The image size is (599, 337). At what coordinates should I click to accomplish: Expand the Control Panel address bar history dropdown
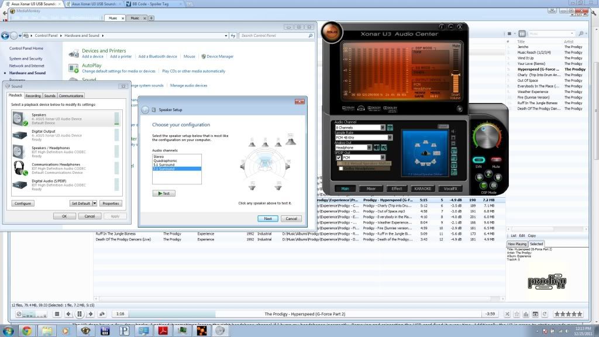tap(226, 36)
